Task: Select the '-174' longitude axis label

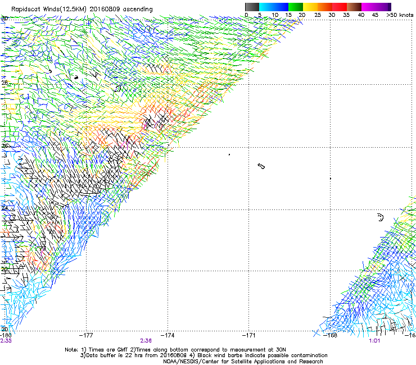Action: tap(168, 335)
